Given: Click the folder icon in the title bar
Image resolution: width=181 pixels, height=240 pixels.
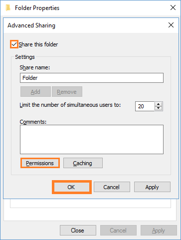Looking at the screenshot, I should pyautogui.click(x=8, y=7).
